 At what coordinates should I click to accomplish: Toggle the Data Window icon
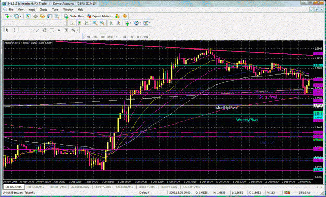[35, 16]
